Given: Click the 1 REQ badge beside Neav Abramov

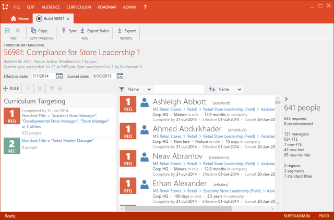Looking at the screenshot, I should (x=128, y=158).
